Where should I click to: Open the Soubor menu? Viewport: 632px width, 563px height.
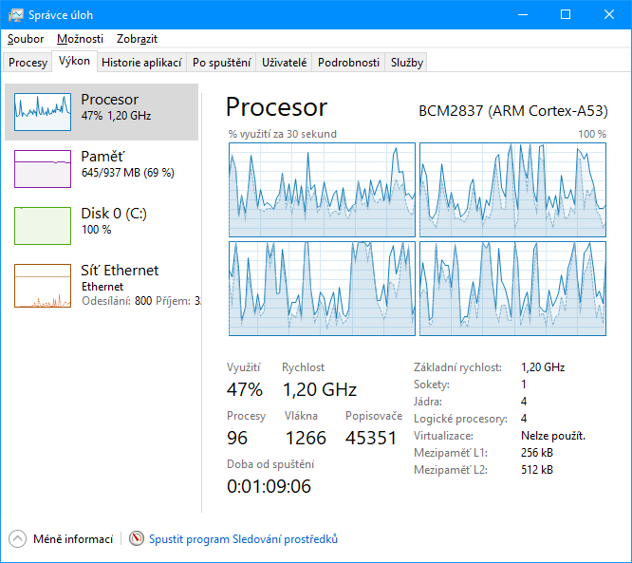tap(26, 39)
